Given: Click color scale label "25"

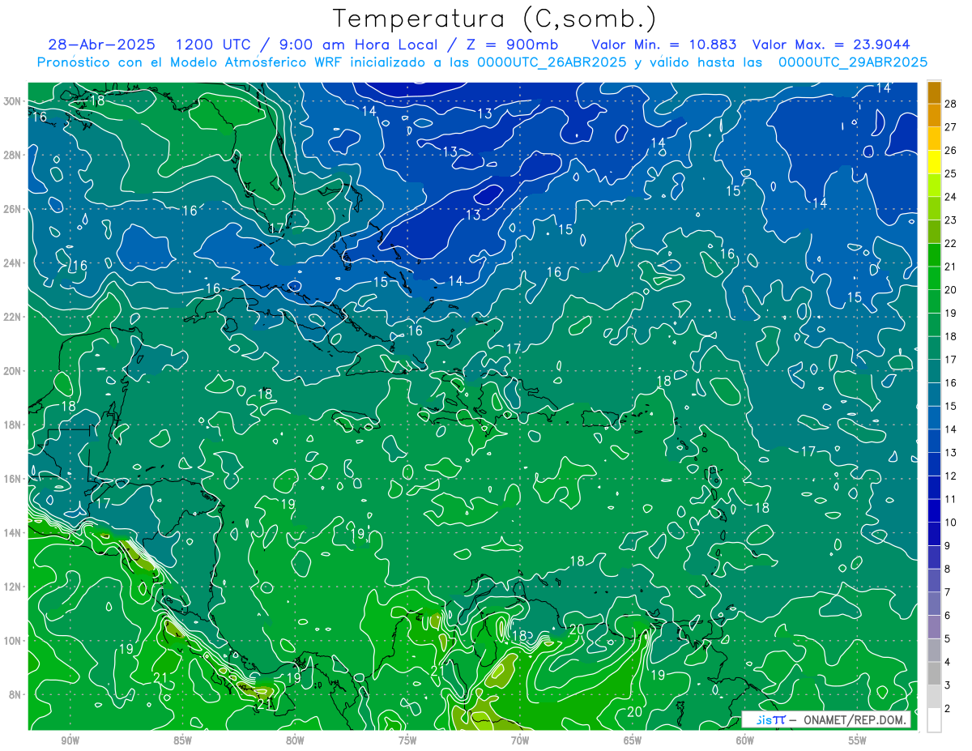Looking at the screenshot, I should coord(950,173).
